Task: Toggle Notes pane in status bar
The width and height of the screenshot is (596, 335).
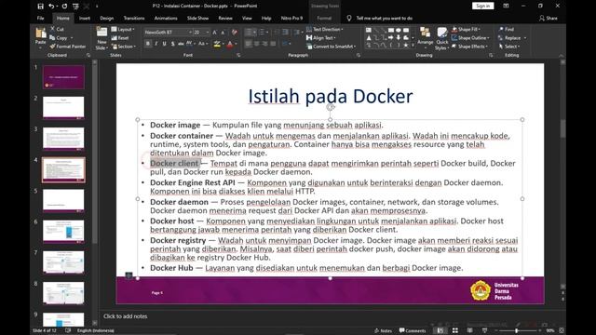Action: click(x=383, y=330)
